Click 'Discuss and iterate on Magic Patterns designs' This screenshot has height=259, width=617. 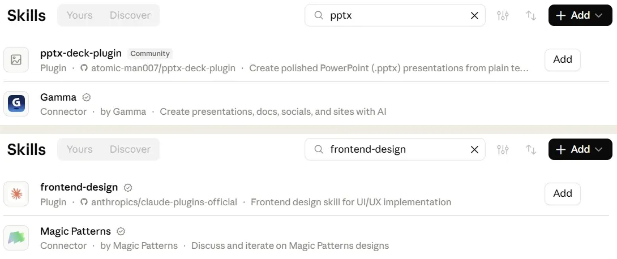[x=290, y=245]
